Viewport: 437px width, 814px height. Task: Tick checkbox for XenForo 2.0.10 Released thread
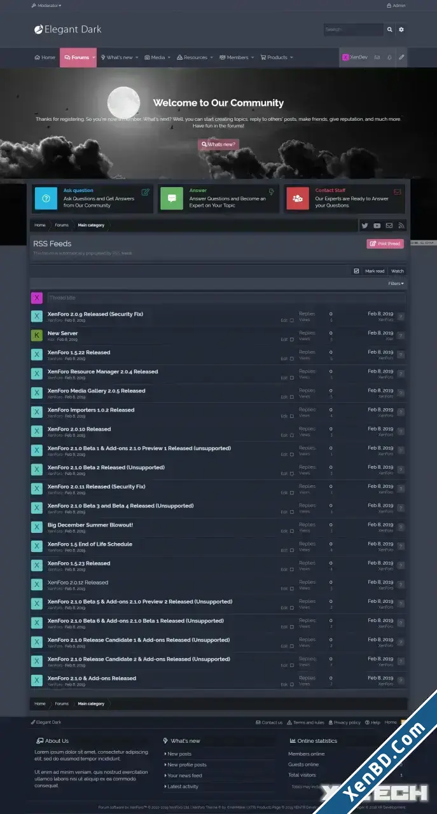click(x=292, y=436)
